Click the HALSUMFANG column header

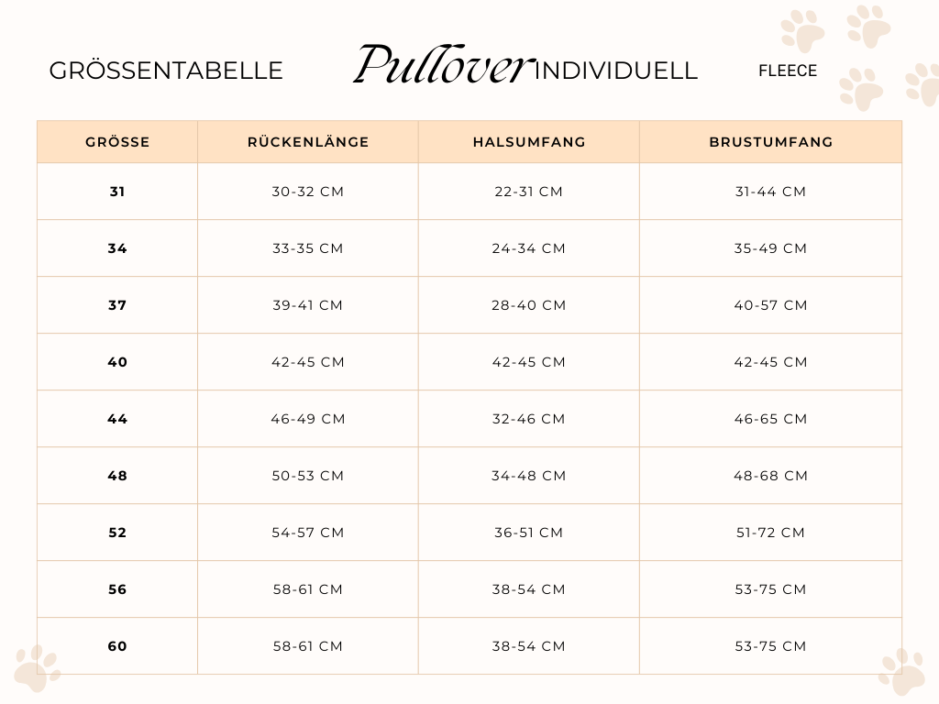pos(529,142)
